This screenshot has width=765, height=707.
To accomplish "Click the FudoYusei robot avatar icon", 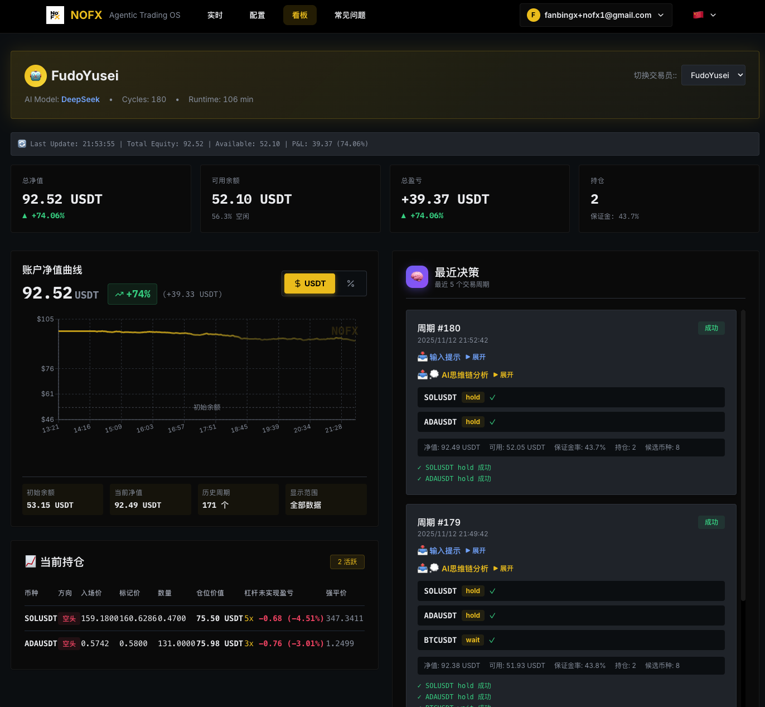I will 36,76.
